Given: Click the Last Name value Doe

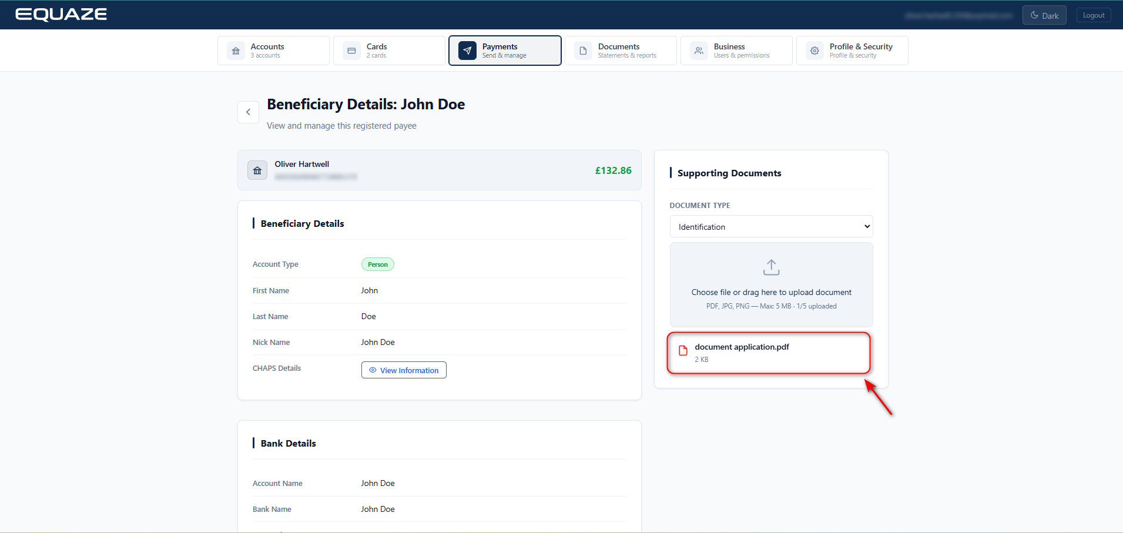Looking at the screenshot, I should pos(368,316).
